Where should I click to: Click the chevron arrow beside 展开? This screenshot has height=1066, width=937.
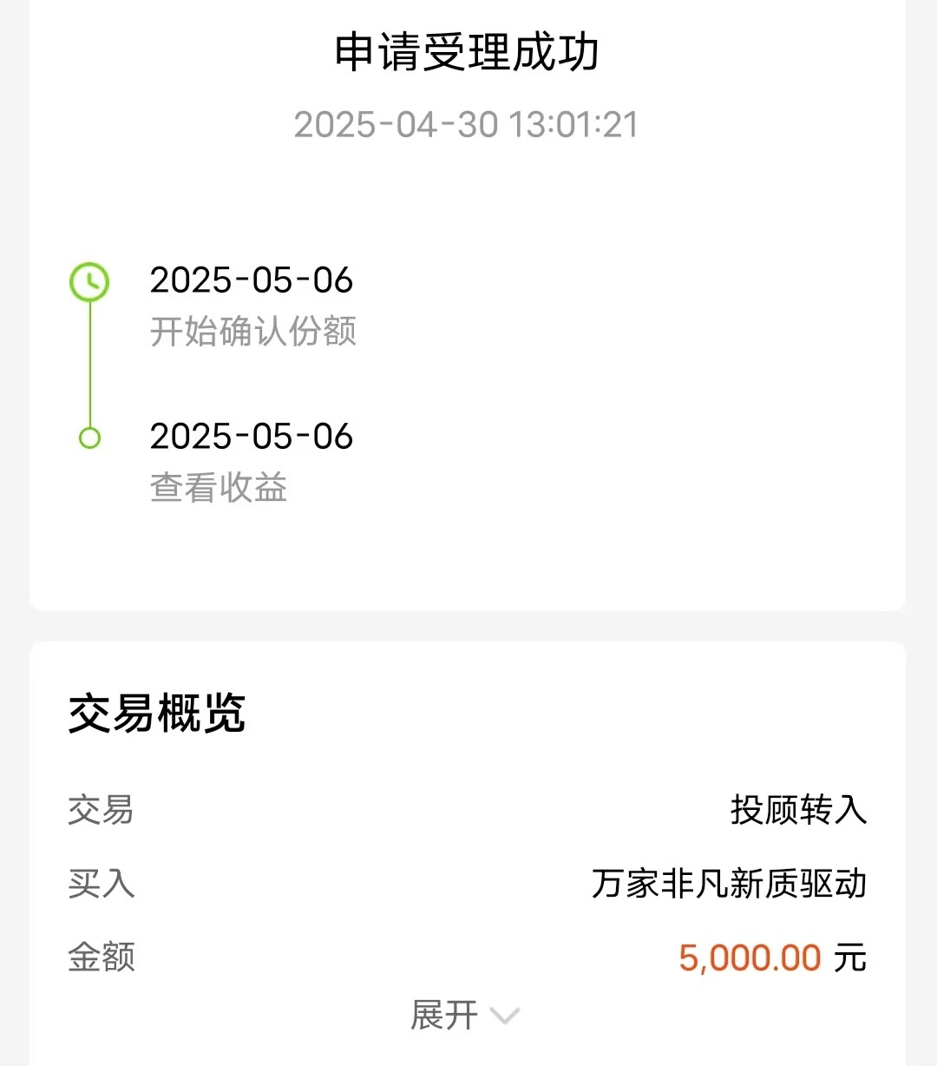click(x=504, y=1015)
